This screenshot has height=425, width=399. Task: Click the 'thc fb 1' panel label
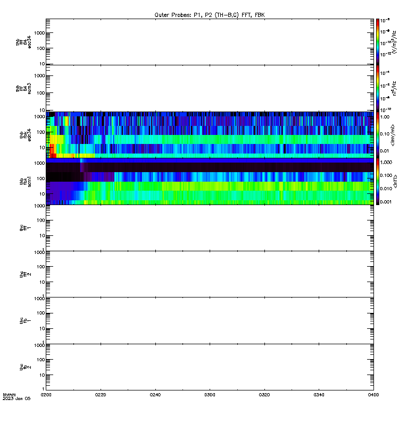click(x=26, y=321)
